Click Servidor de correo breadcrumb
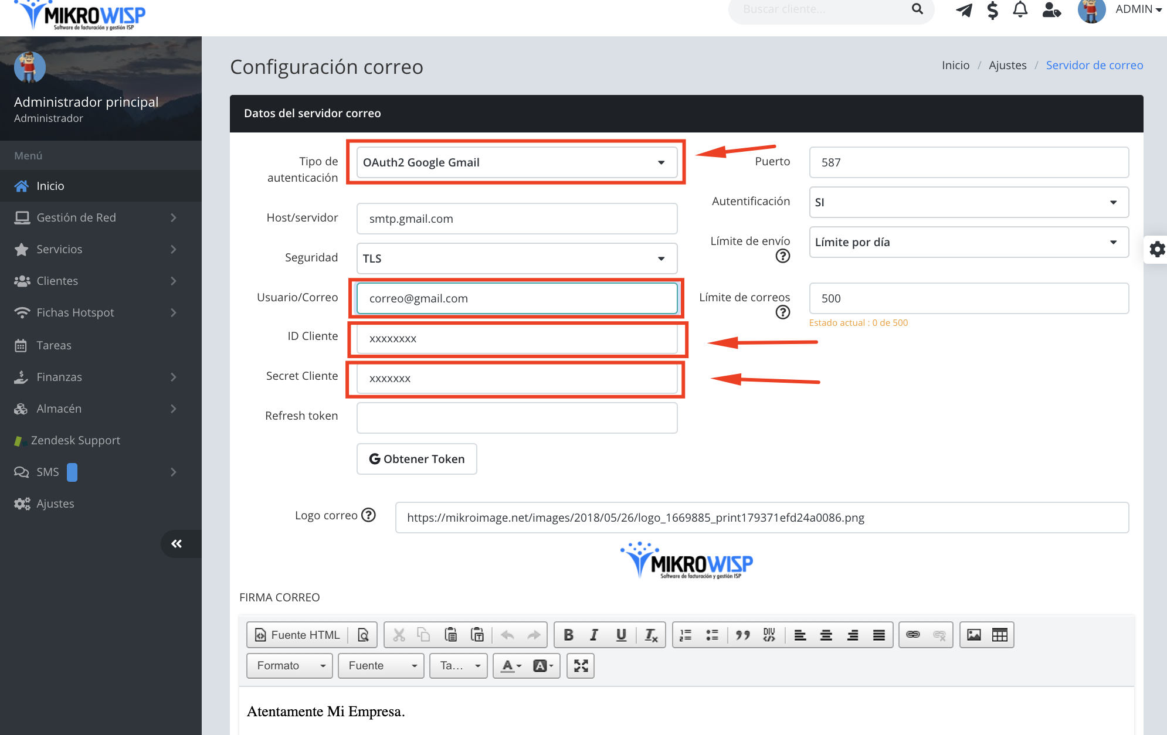The width and height of the screenshot is (1167, 735). click(x=1094, y=65)
